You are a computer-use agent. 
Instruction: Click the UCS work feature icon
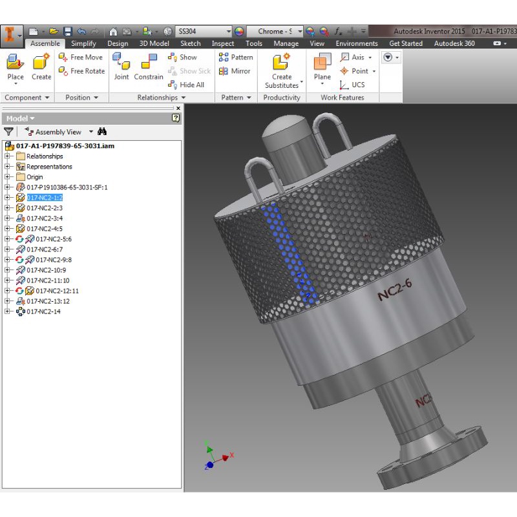click(x=352, y=85)
